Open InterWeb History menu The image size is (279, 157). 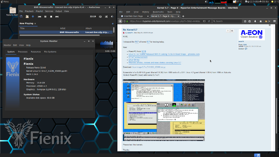point(145,12)
